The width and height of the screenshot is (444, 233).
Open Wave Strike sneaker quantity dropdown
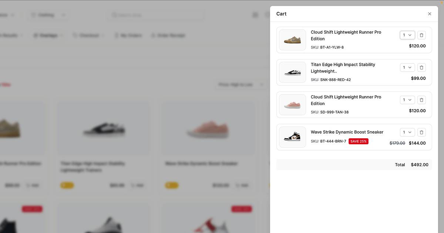tap(407, 132)
